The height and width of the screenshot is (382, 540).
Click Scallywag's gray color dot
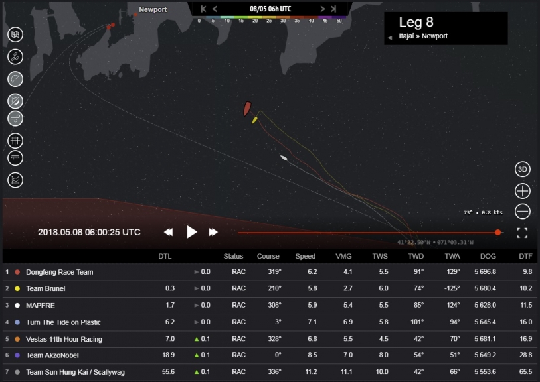coord(17,372)
